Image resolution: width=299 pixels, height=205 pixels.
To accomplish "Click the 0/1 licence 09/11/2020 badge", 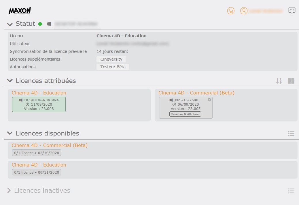I will (x=37, y=172).
